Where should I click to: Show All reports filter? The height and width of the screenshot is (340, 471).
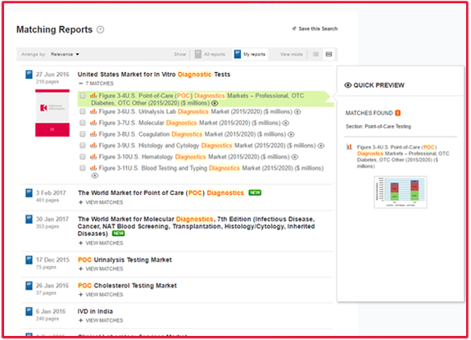tap(210, 54)
